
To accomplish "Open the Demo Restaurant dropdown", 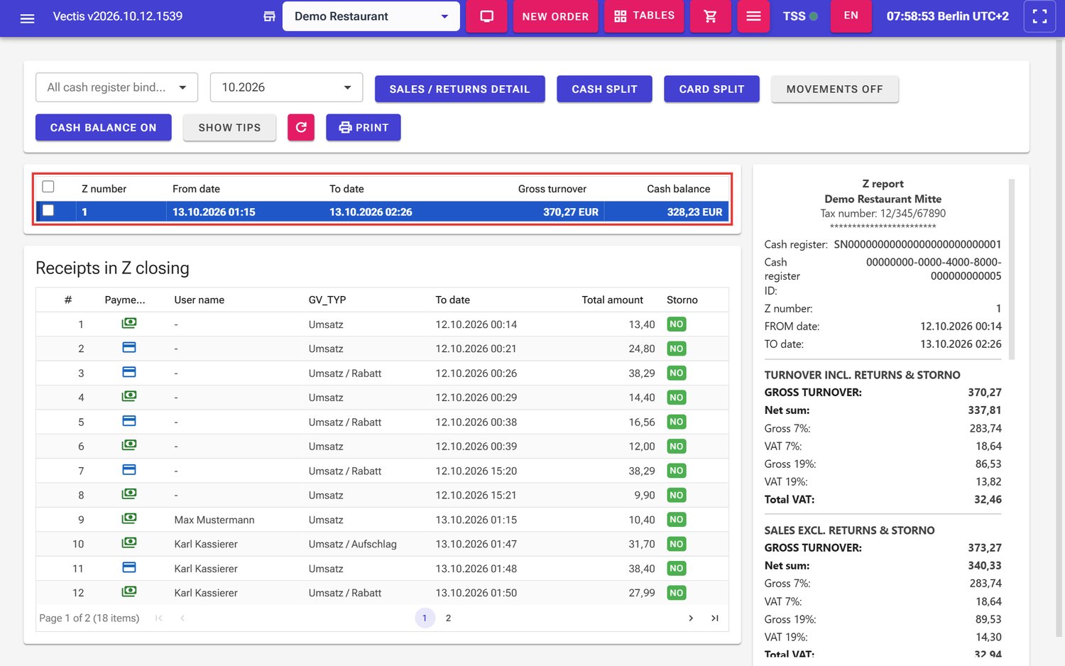I will 371,16.
